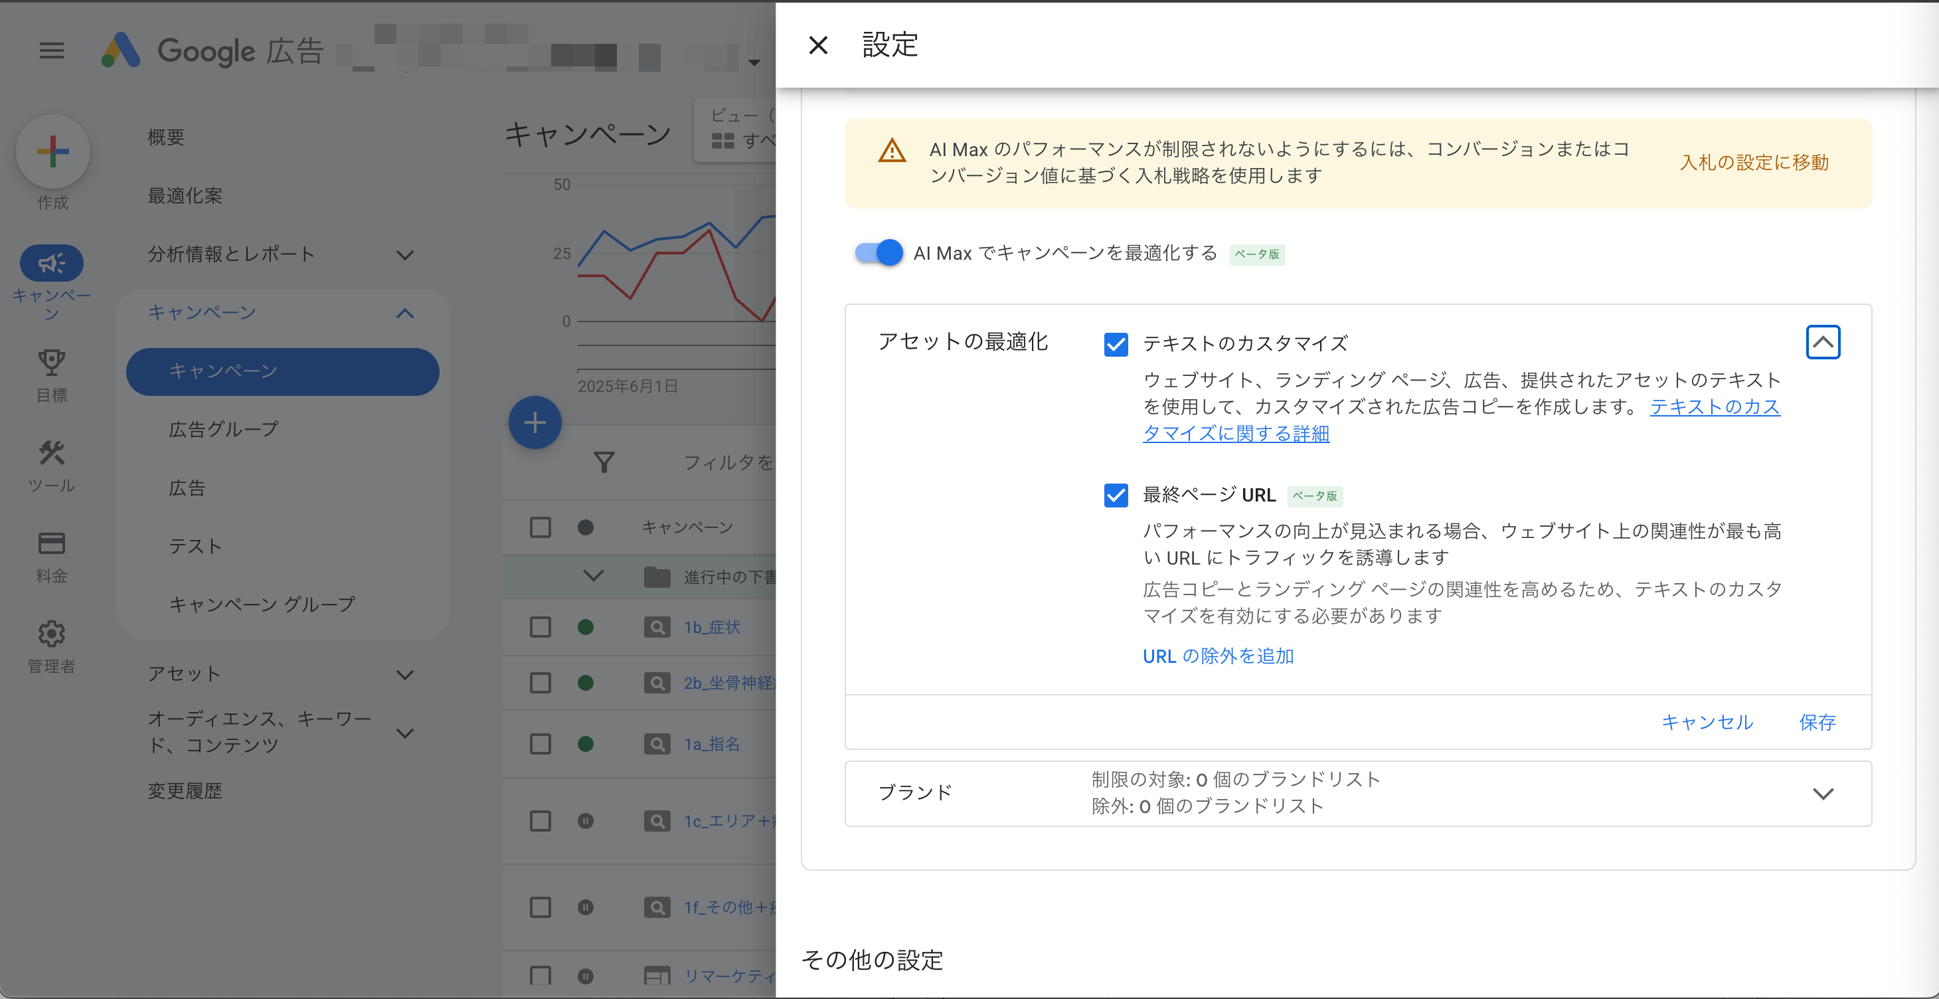Image resolution: width=1939 pixels, height=999 pixels.
Task: Open the account selector dropdown arrow
Action: (754, 62)
